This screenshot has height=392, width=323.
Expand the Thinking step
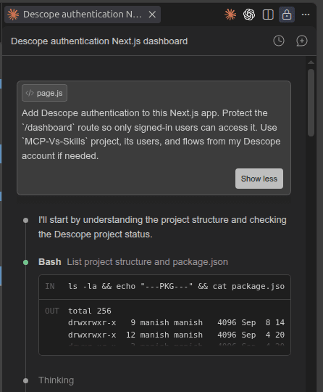[56, 380]
